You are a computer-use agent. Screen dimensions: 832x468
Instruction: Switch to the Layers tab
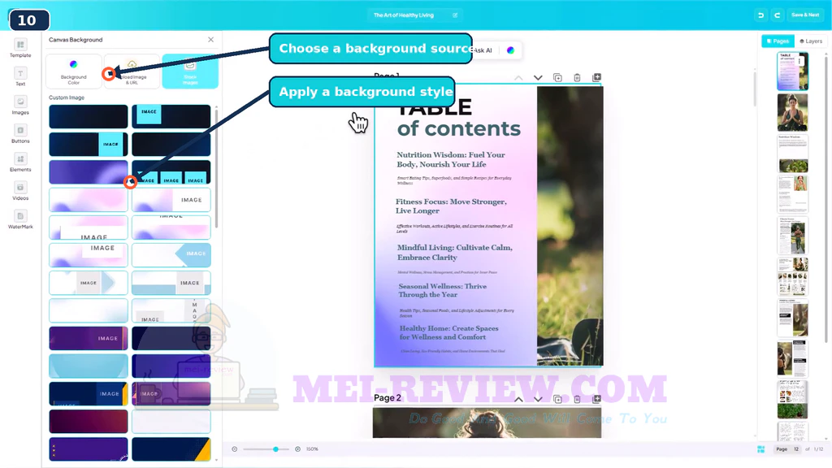(x=811, y=41)
